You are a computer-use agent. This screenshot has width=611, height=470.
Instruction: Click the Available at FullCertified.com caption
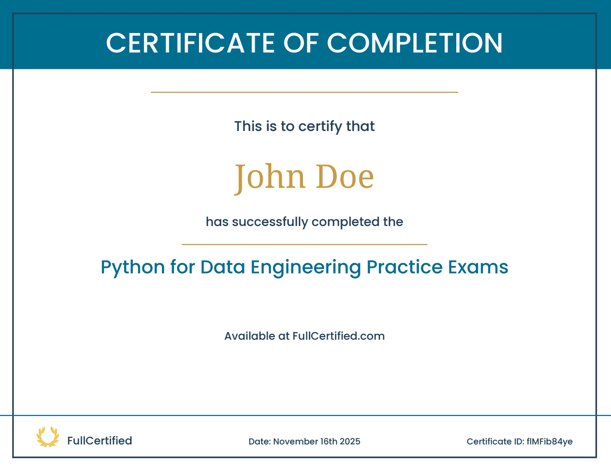pos(304,336)
